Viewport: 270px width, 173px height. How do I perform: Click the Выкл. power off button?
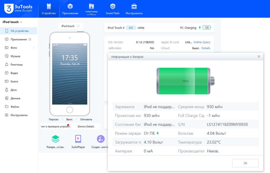(x=70, y=119)
